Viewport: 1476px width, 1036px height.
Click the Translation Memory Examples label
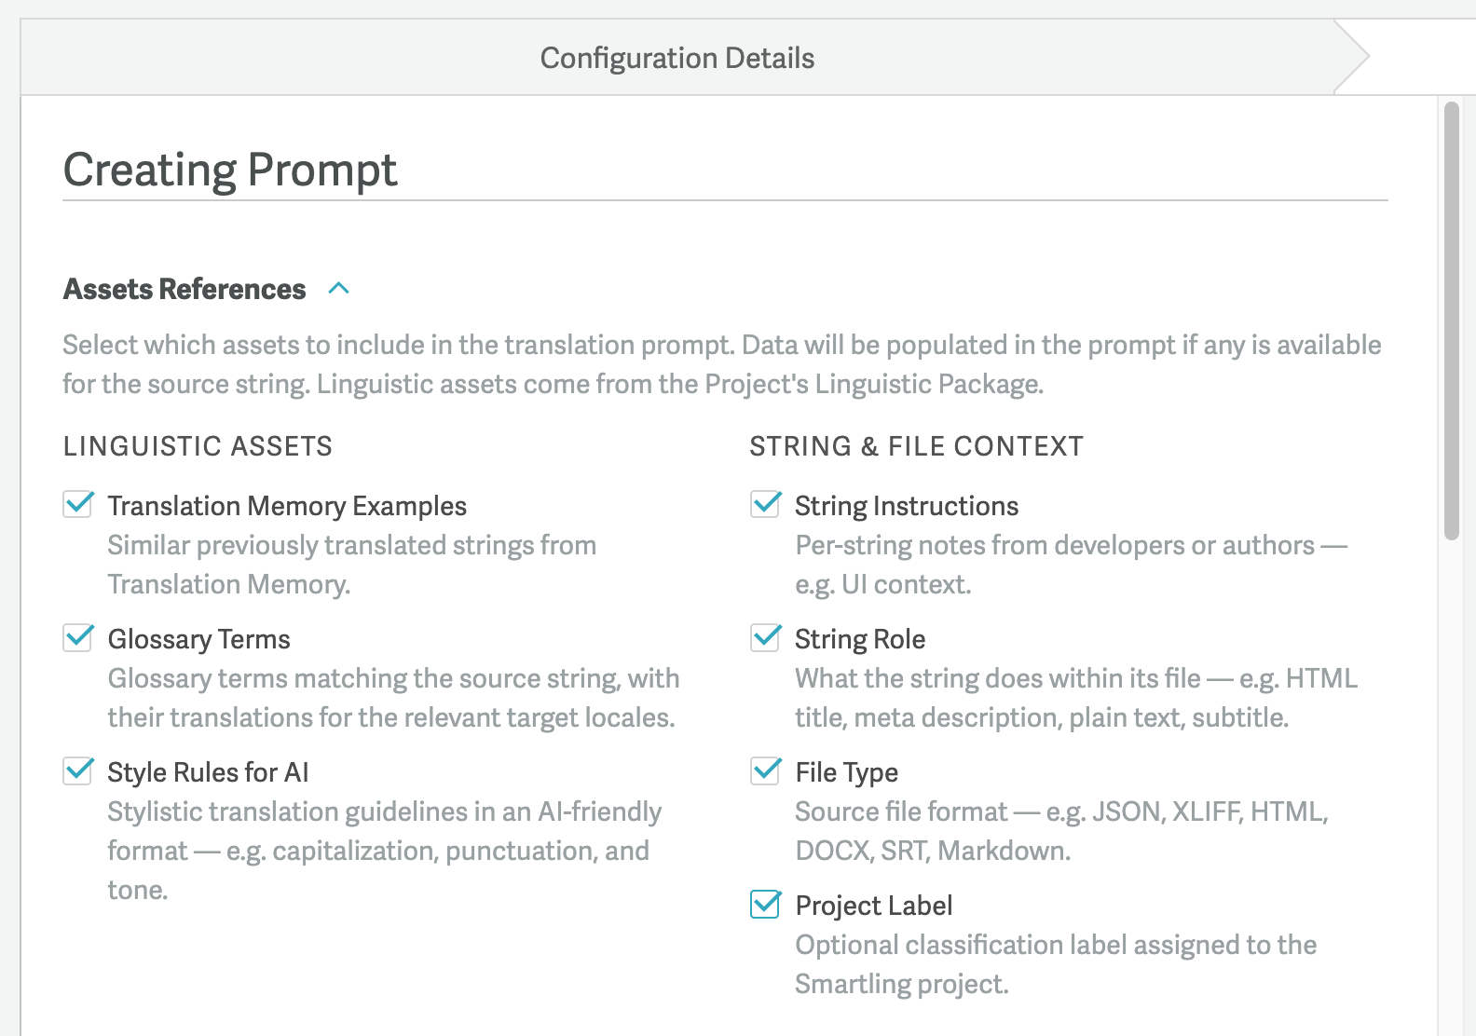(x=287, y=506)
